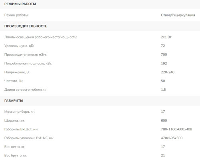Select the package dimensions 470x695x500

pos(172,138)
